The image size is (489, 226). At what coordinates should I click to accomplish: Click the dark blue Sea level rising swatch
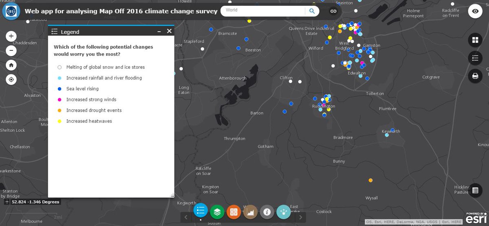(59, 89)
